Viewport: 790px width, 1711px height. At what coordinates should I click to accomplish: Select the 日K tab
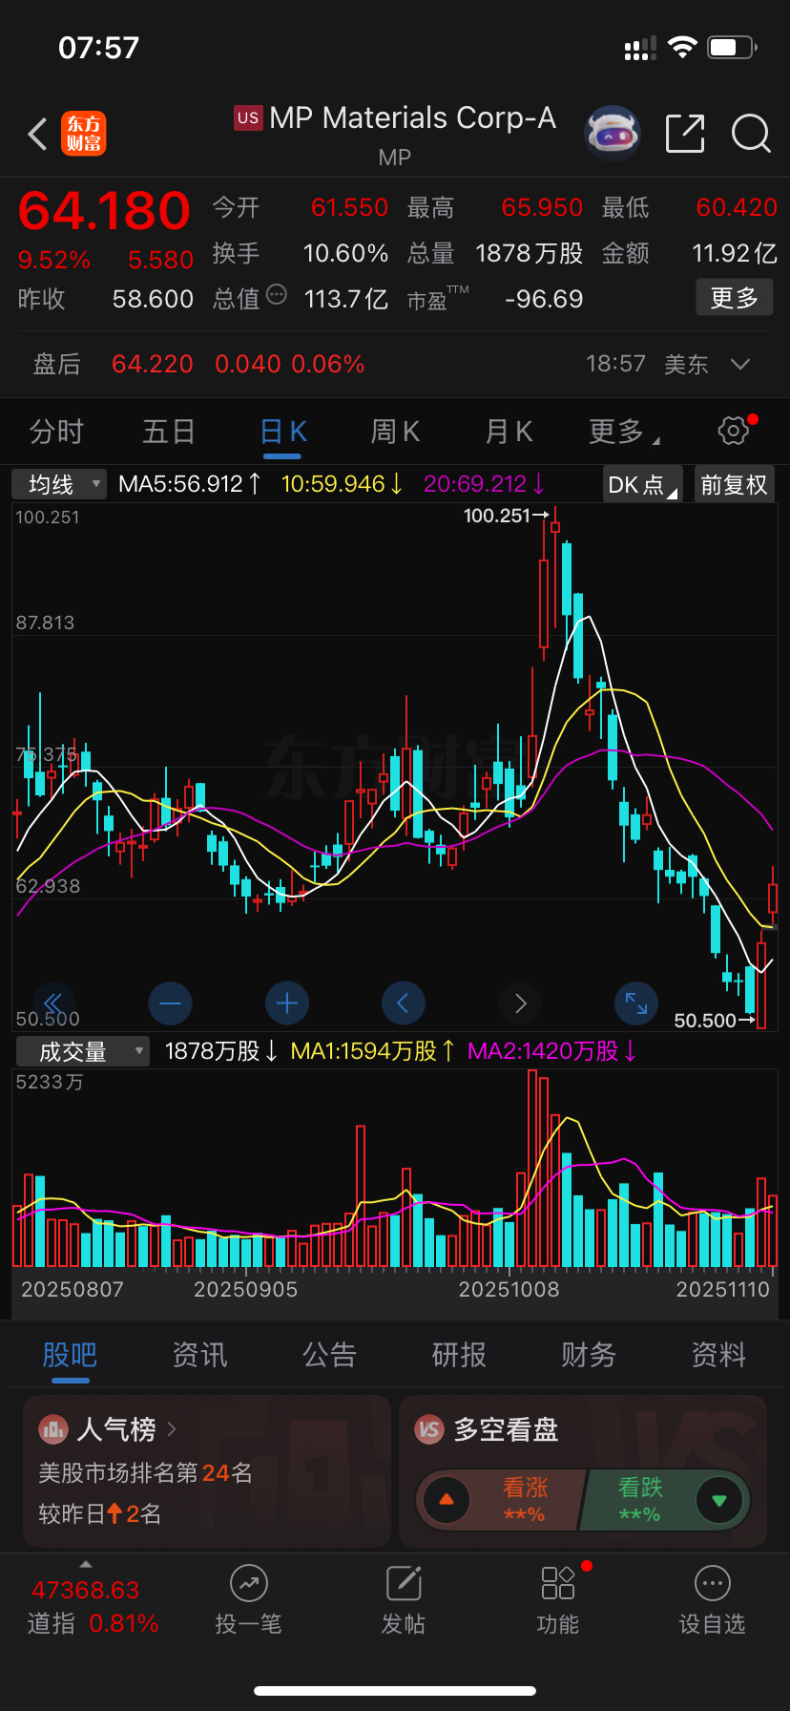[282, 432]
